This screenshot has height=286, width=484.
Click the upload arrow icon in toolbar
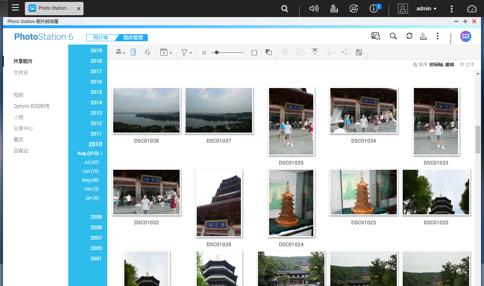pyautogui.click(x=315, y=52)
